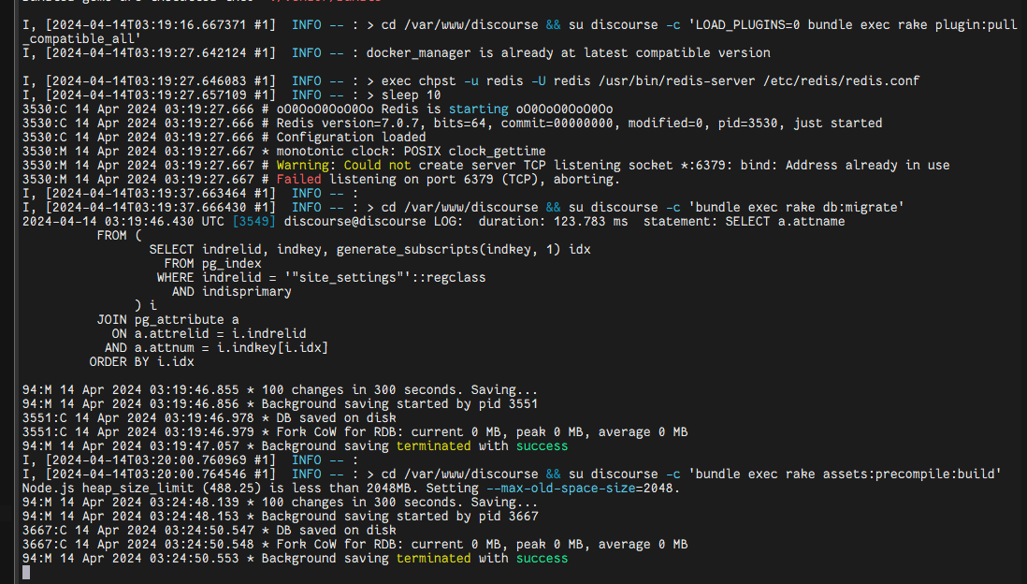This screenshot has width=1027, height=584.
Task: Click the red word 'Failed' in the port 6379 line
Action: 298,180
